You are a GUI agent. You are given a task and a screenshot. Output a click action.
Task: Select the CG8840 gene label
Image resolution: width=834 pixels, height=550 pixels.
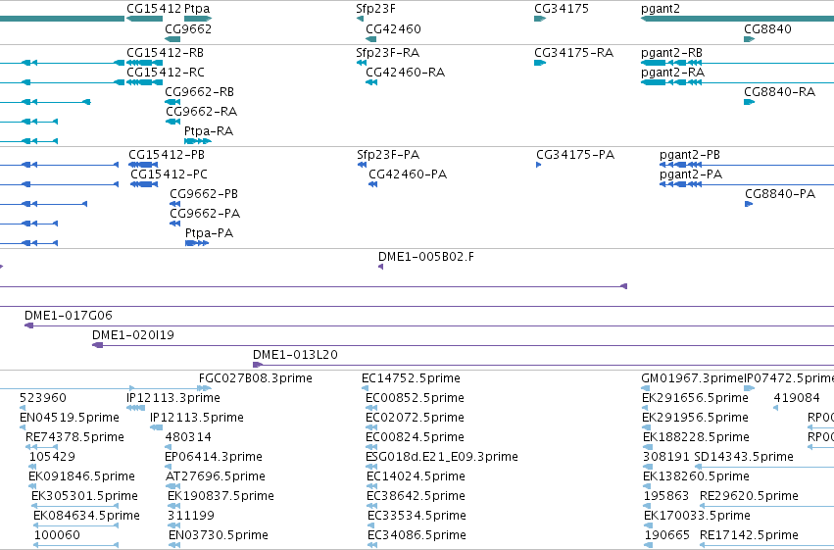767,29
